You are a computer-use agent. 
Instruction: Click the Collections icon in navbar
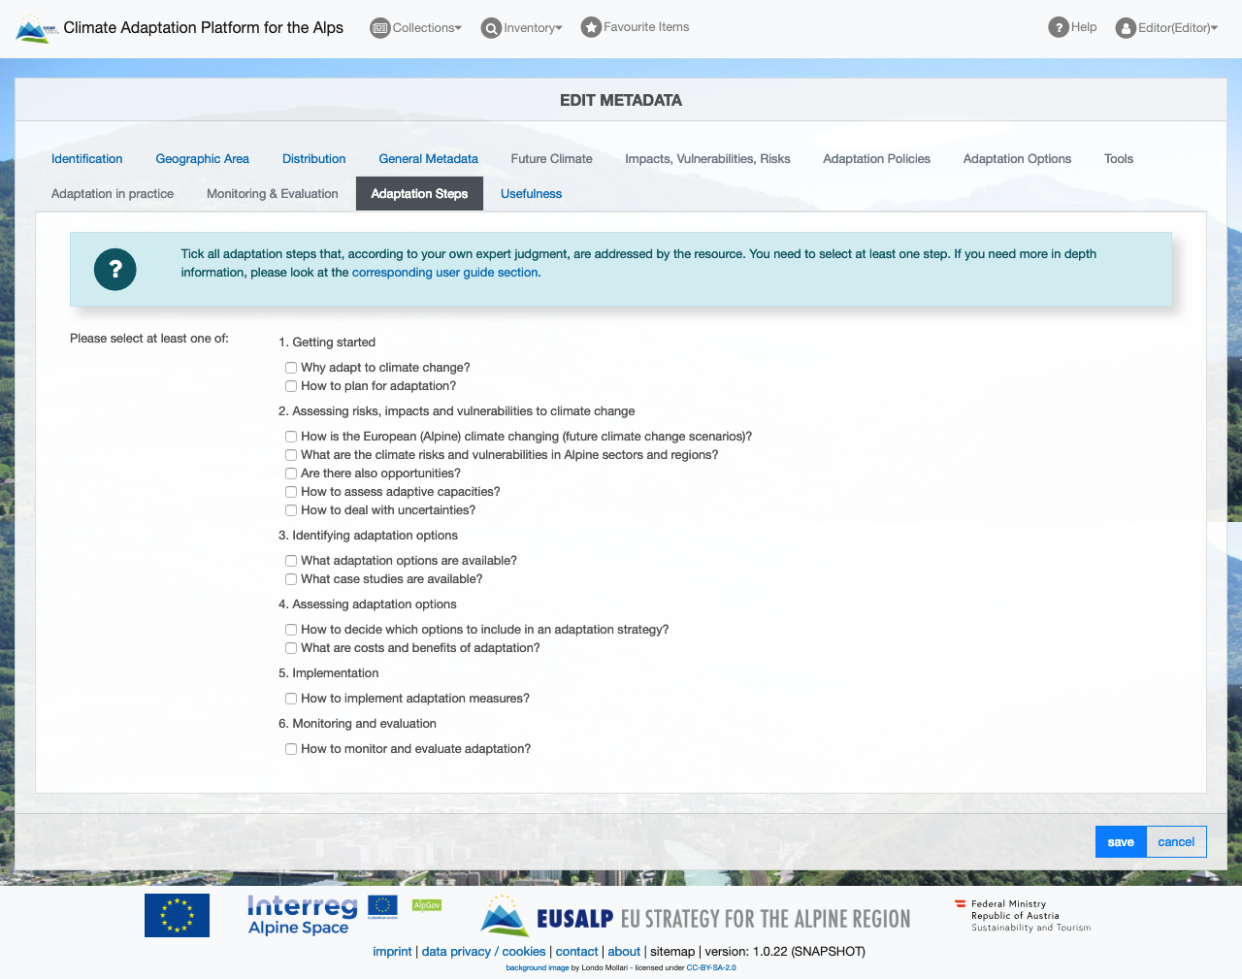(380, 28)
